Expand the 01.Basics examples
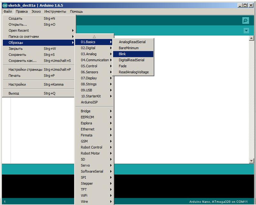256x205 pixels. click(94, 42)
